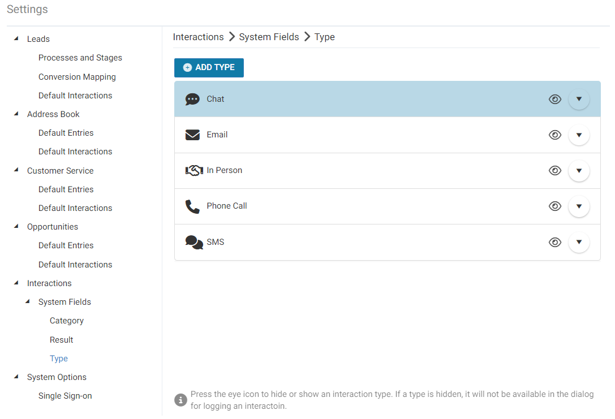Toggle the eye icon on SMS row
Viewport: 615px width, 419px height.
pos(554,242)
